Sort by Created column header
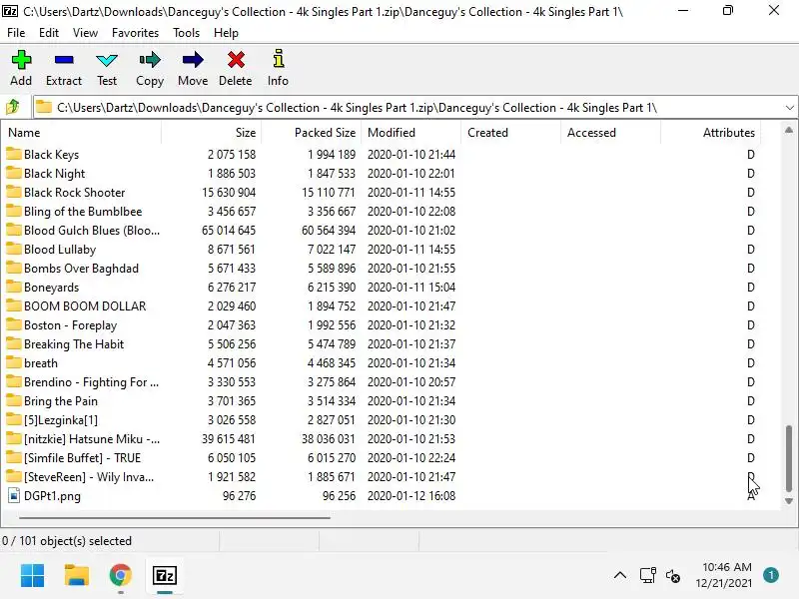Screen dimensions: 799x599 [x=510, y=133]
